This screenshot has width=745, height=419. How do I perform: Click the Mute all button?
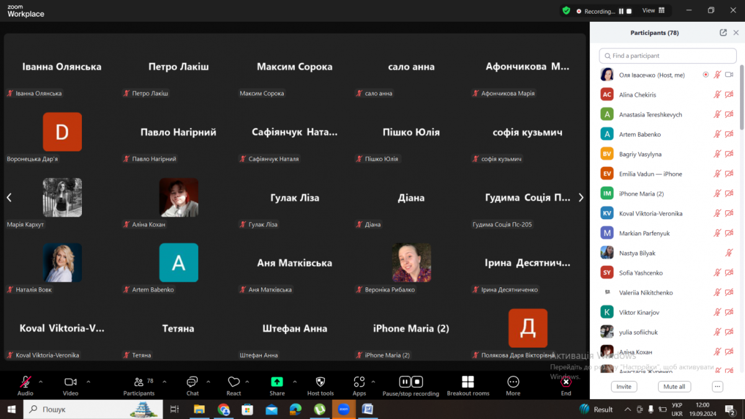tap(674, 387)
